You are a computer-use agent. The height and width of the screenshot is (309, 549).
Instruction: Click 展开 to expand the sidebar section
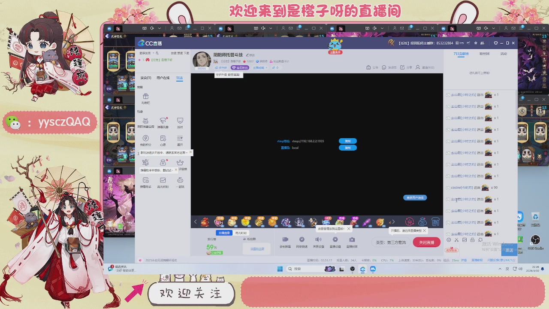point(180,139)
